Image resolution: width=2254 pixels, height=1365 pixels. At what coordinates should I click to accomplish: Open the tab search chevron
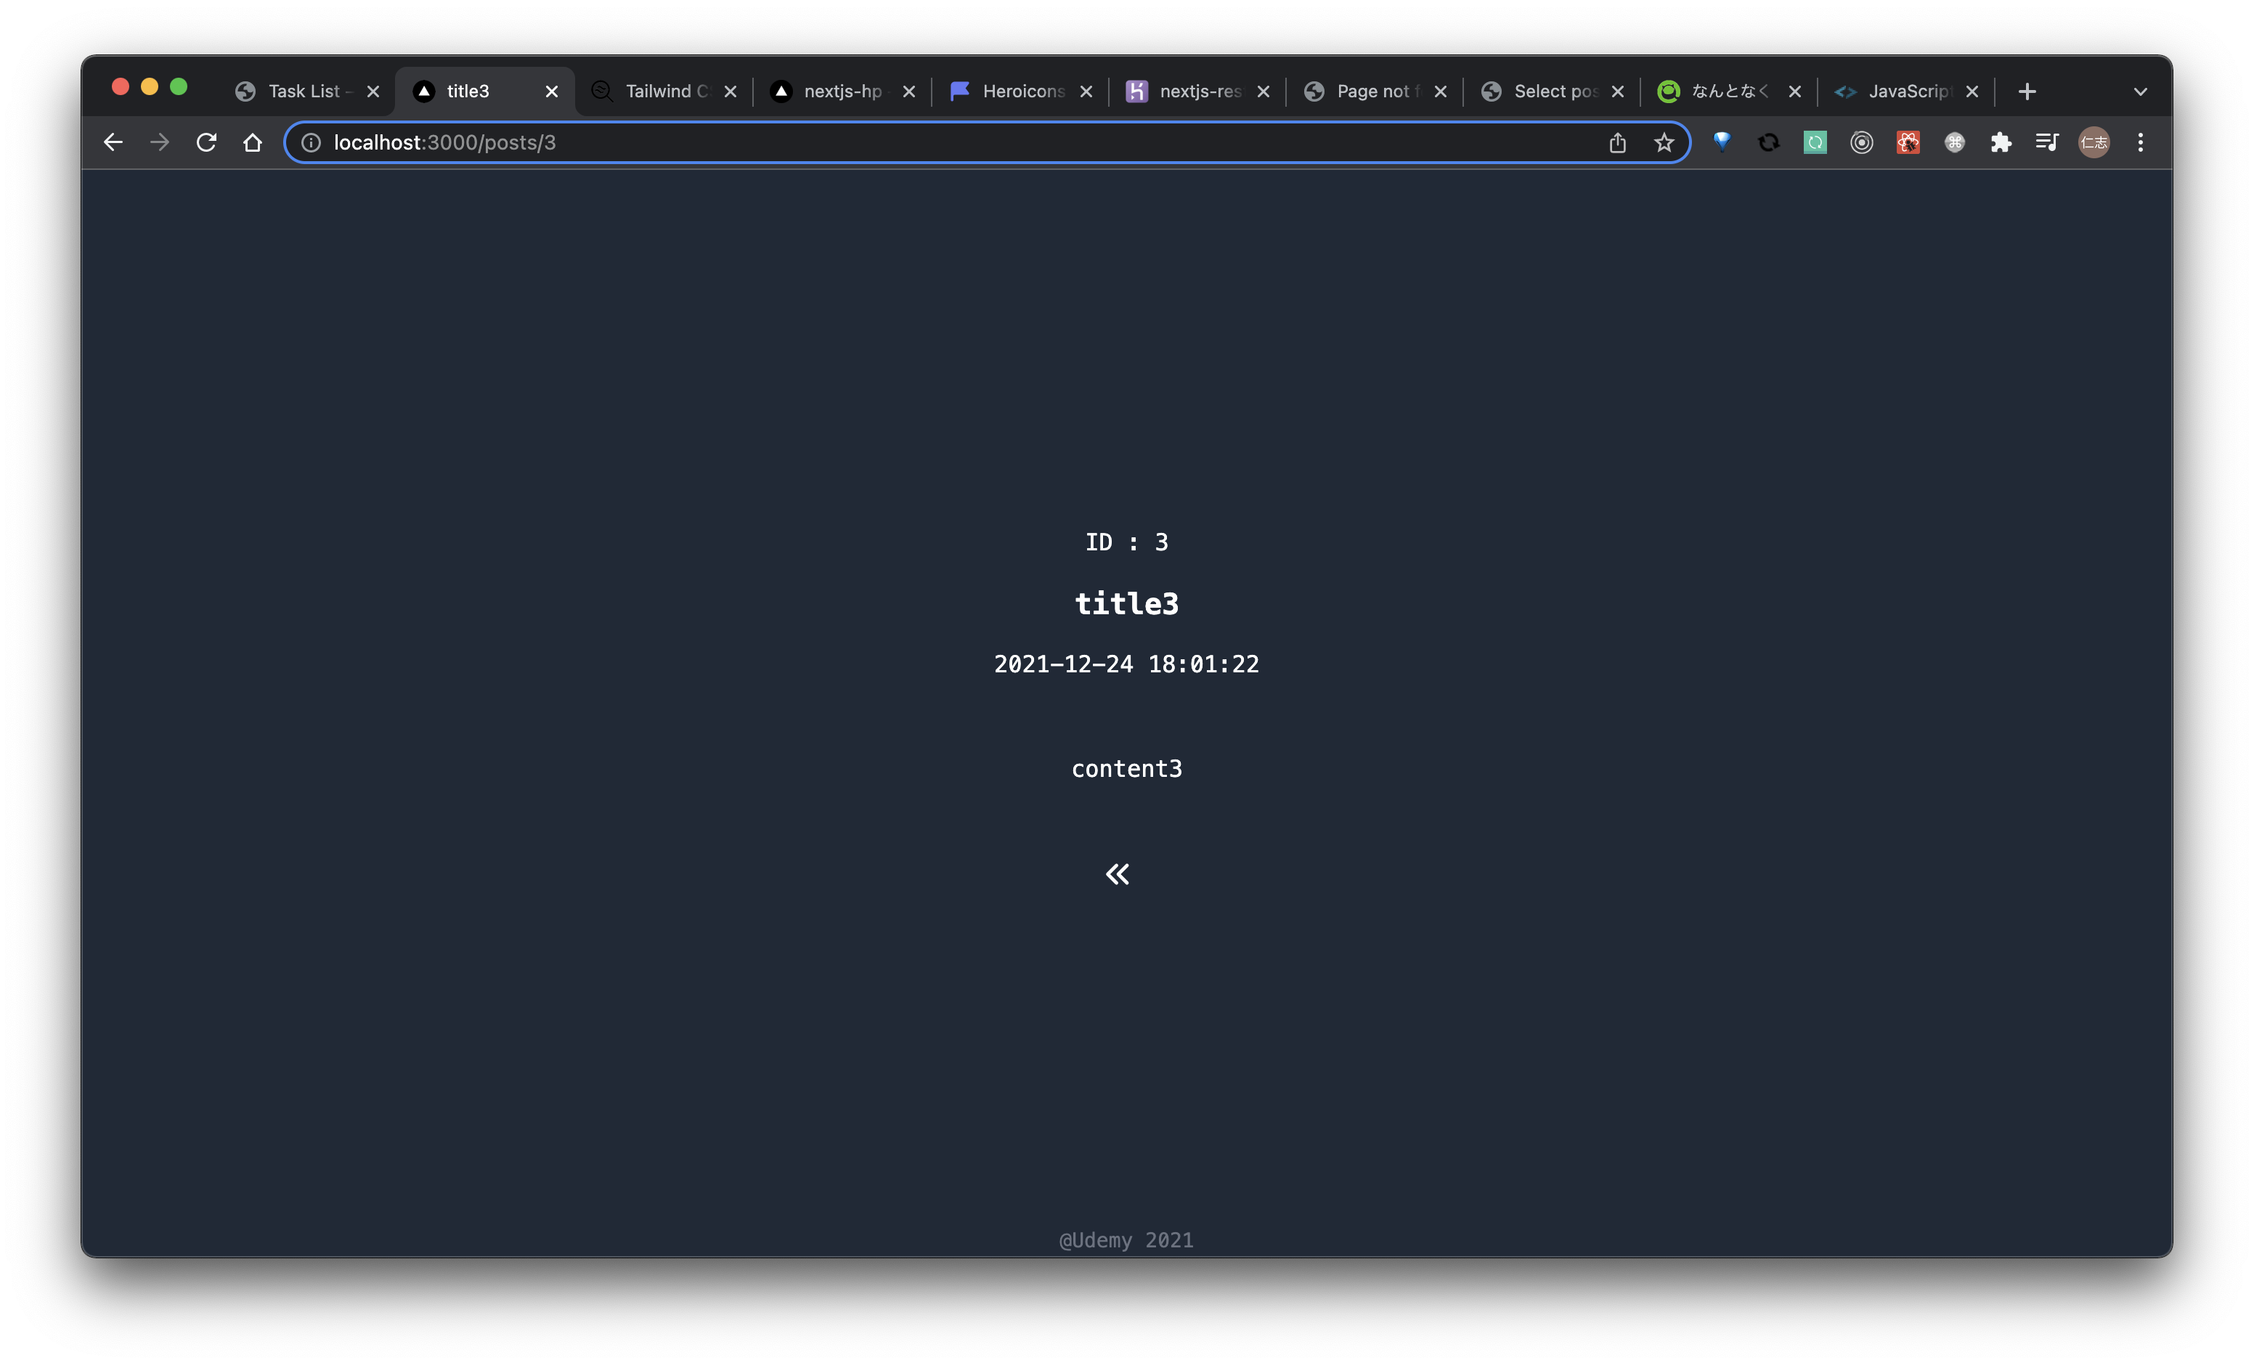2140,91
